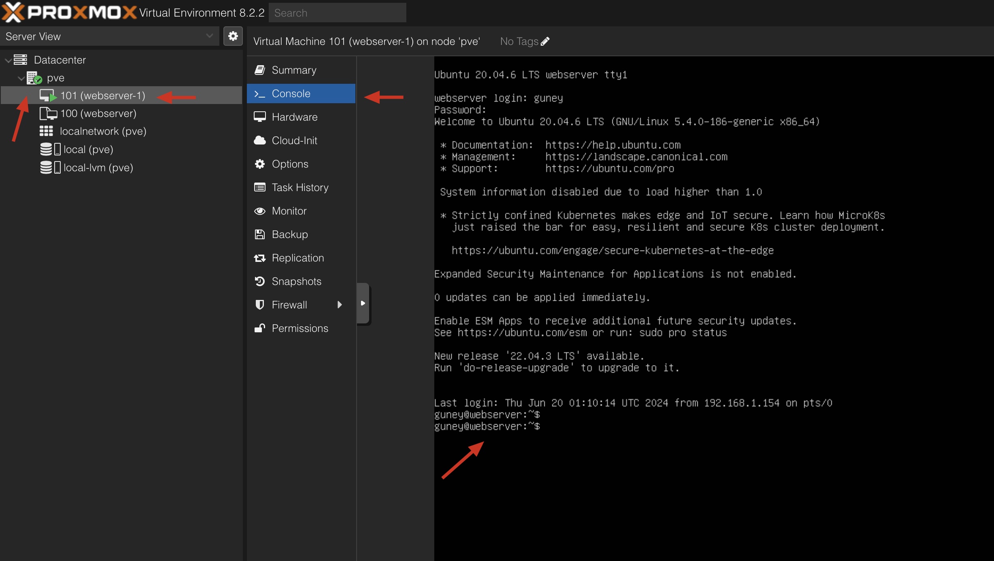
Task: Click the Snapshots history icon
Action: click(259, 281)
